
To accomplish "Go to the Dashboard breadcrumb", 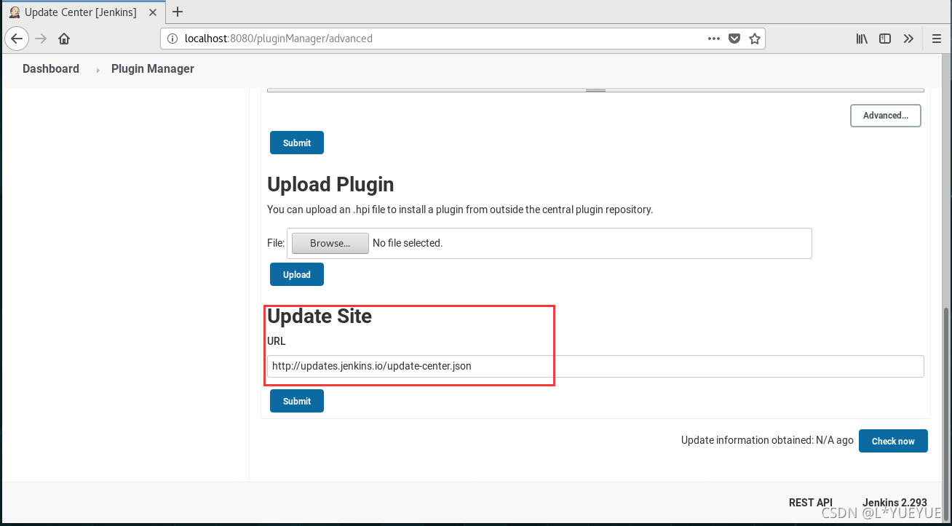I will (x=51, y=68).
